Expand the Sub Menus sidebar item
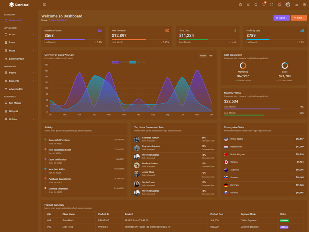 [x=19, y=103]
